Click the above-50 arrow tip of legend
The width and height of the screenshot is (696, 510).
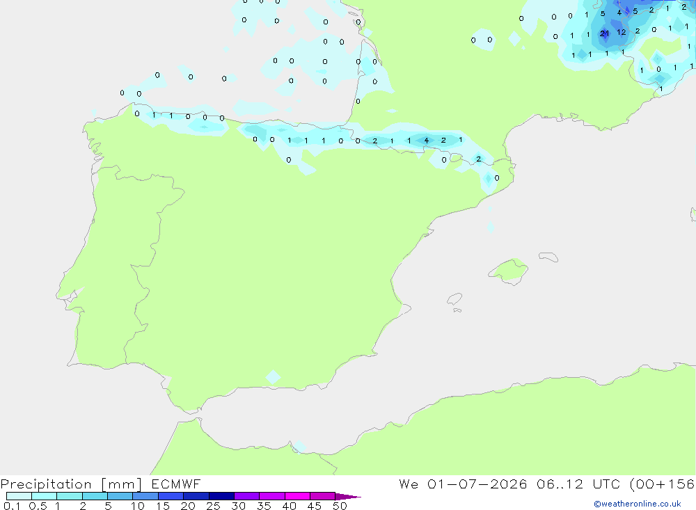click(x=347, y=496)
